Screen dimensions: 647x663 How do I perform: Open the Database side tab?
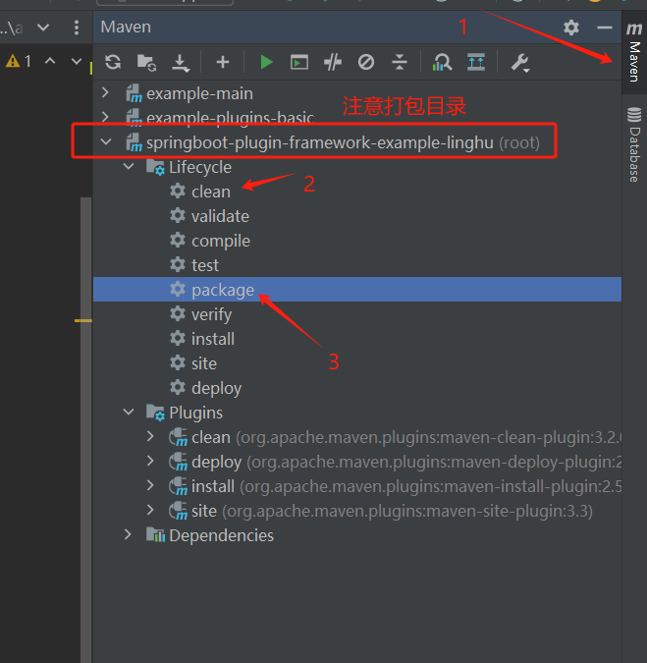(634, 145)
